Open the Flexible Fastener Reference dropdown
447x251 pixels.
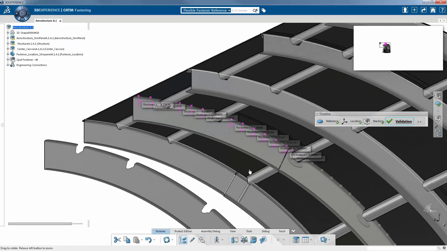pyautogui.click(x=206, y=10)
